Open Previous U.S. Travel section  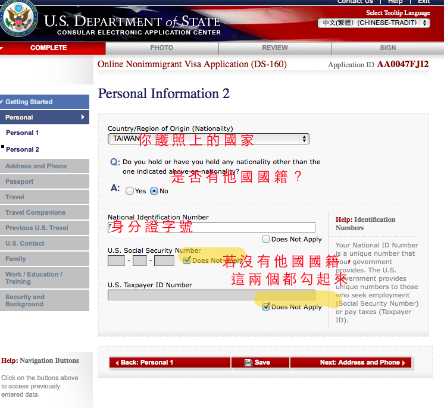point(45,228)
